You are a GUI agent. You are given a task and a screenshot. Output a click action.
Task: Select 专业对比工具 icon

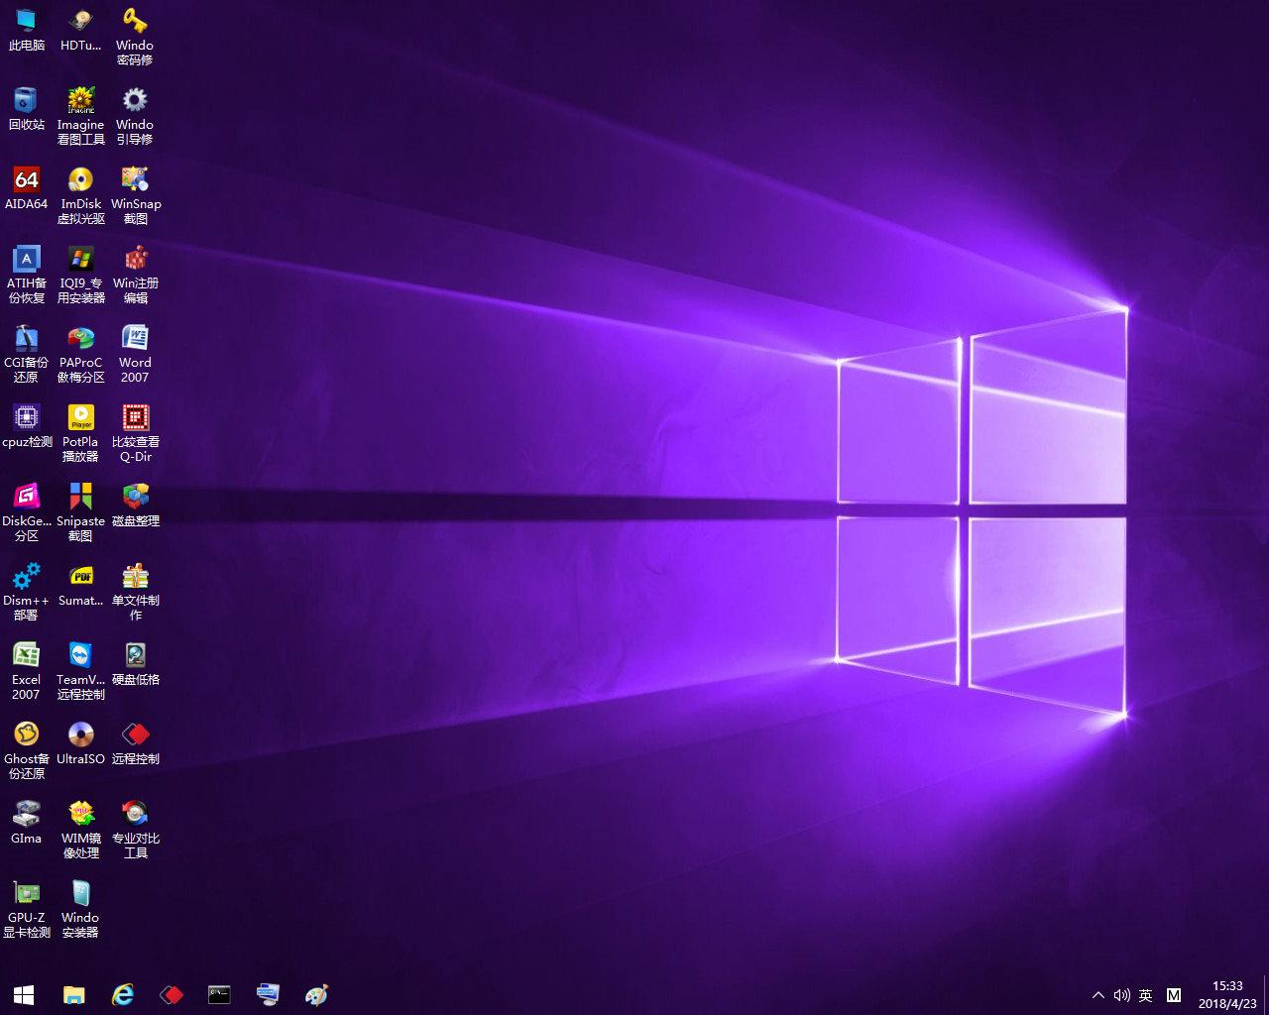coord(135,830)
